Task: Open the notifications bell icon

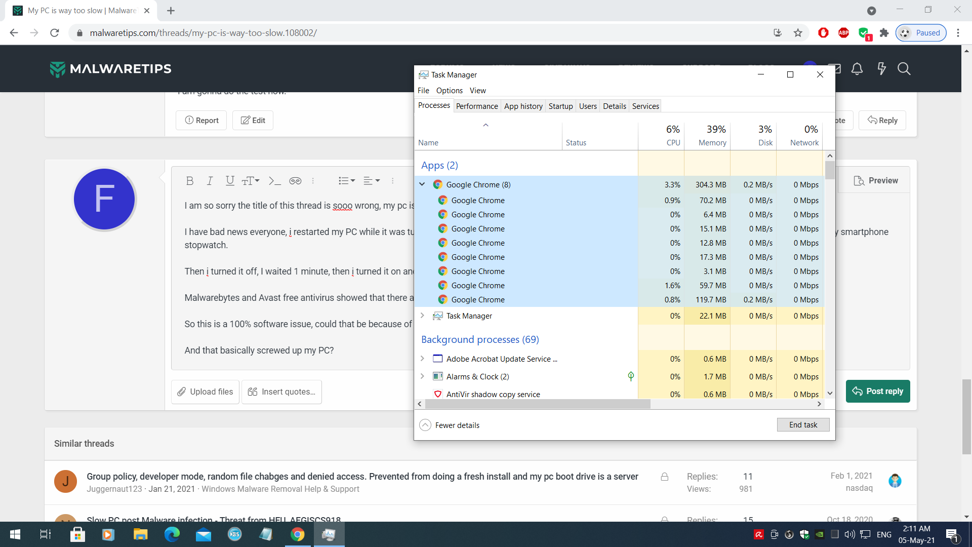Action: 857,69
